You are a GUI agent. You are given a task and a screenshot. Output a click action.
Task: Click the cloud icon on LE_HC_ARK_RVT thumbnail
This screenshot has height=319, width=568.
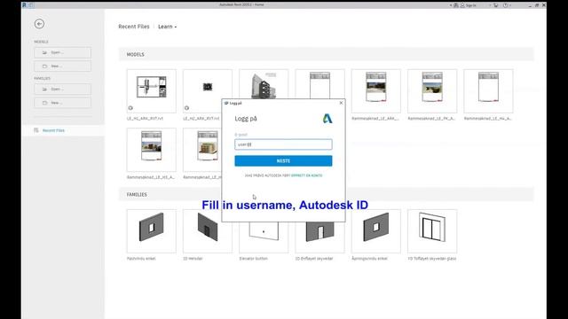(130, 108)
